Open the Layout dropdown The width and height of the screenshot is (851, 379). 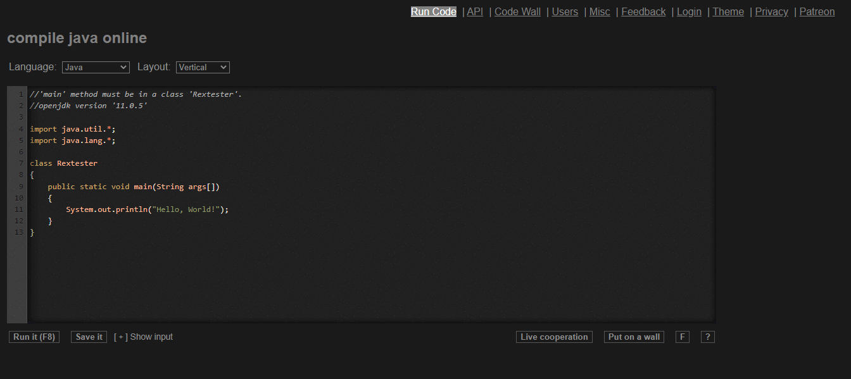pos(203,67)
